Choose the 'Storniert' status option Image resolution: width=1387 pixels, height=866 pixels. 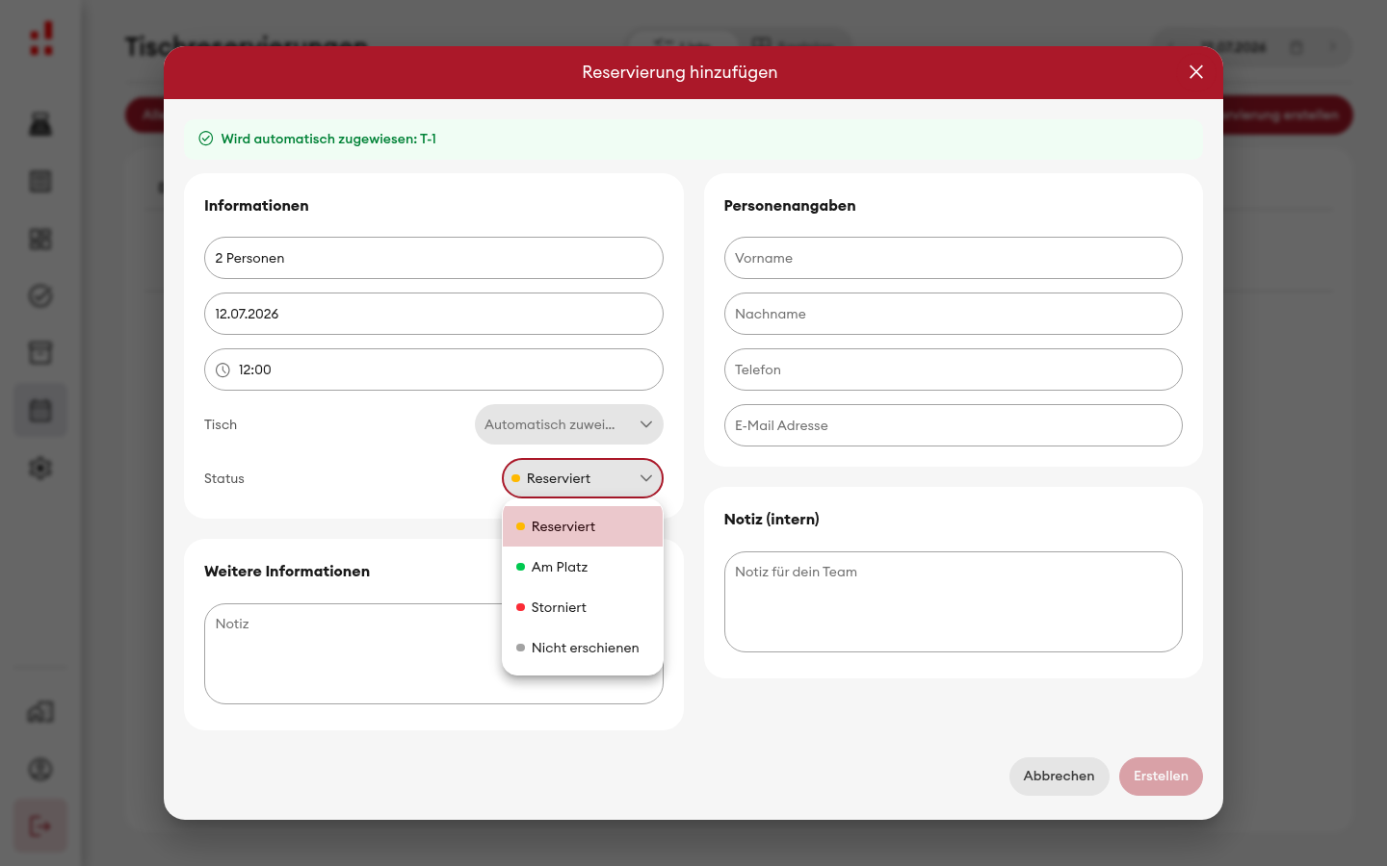[583, 607]
